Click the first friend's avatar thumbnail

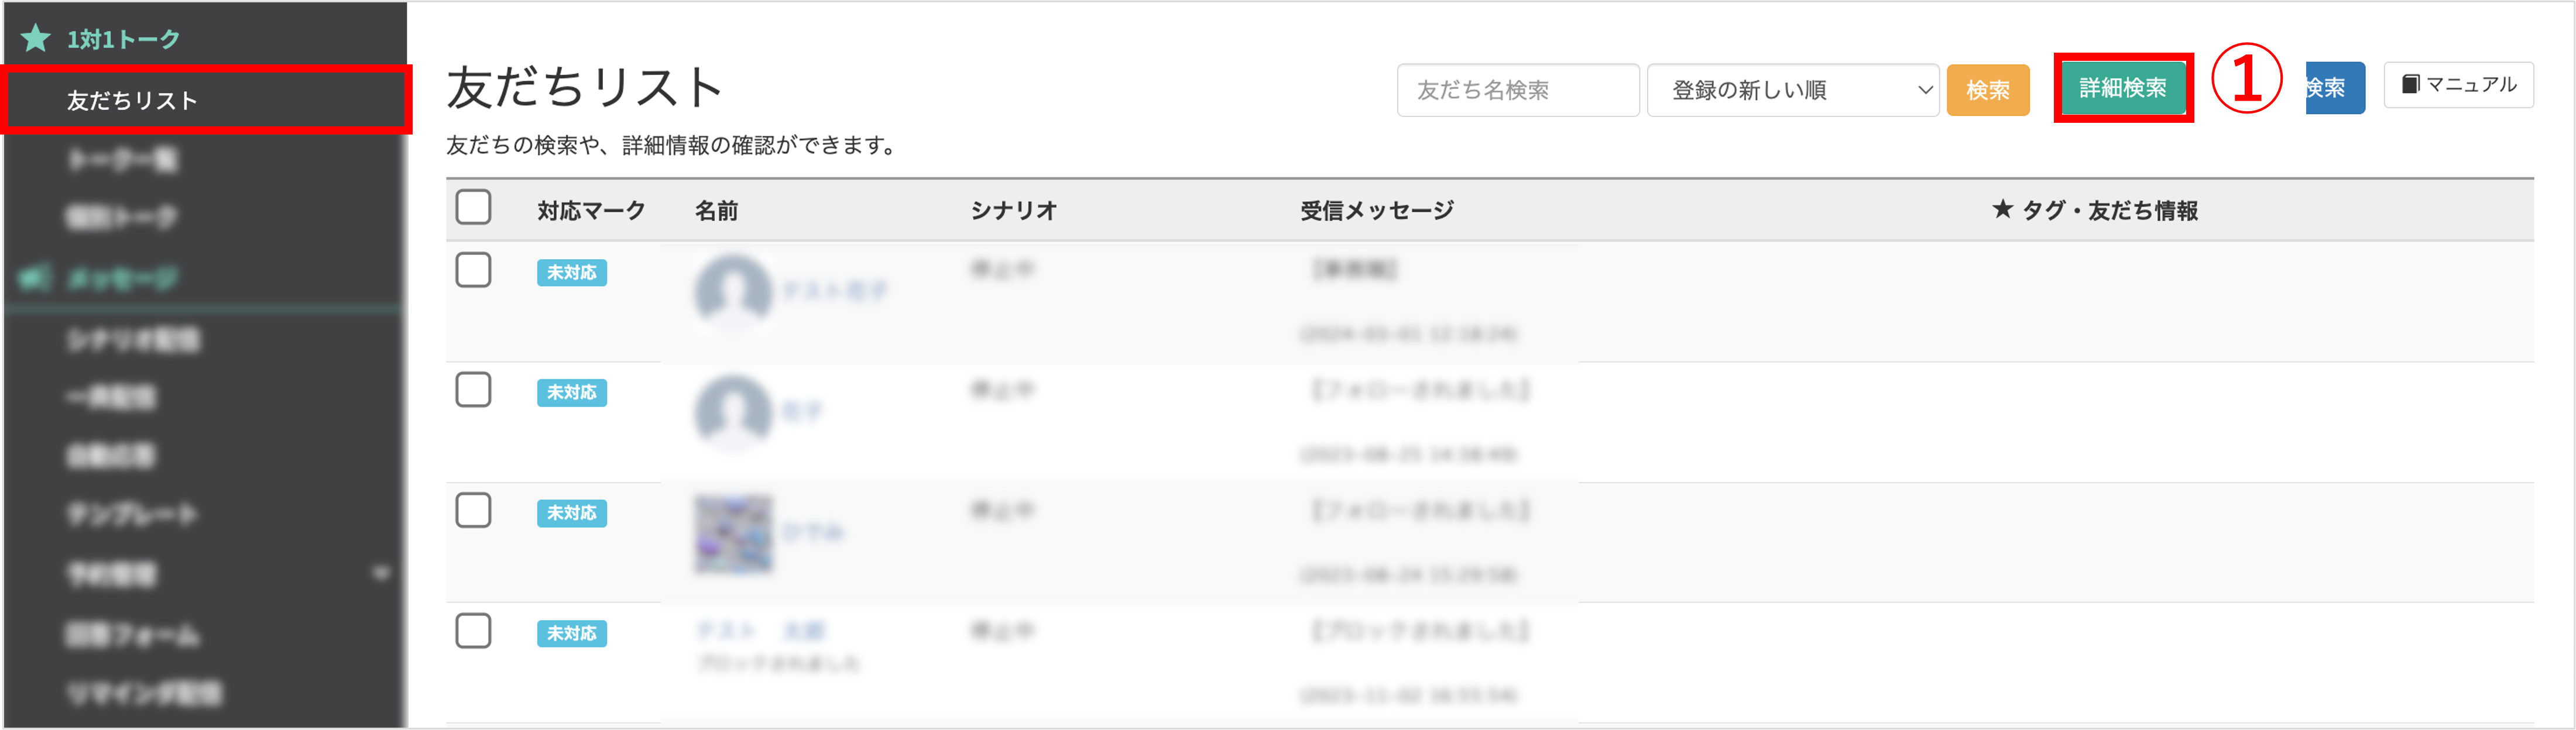733,291
